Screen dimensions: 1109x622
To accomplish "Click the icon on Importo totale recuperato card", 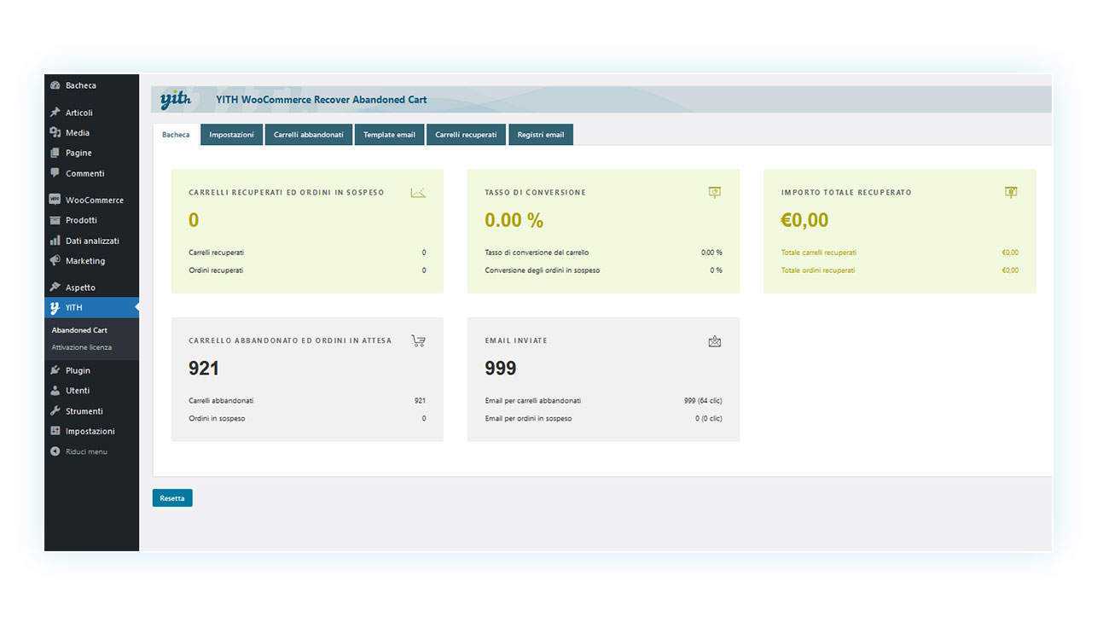I will pyautogui.click(x=1011, y=193).
